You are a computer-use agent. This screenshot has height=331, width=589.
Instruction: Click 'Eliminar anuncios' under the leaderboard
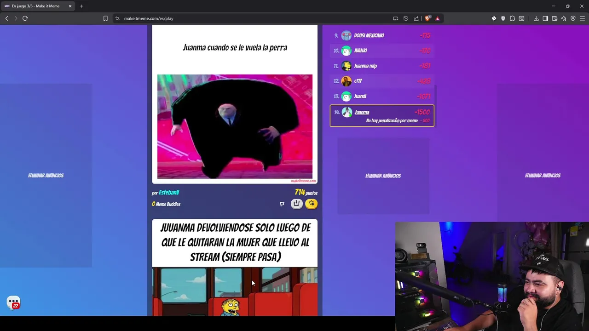click(383, 176)
